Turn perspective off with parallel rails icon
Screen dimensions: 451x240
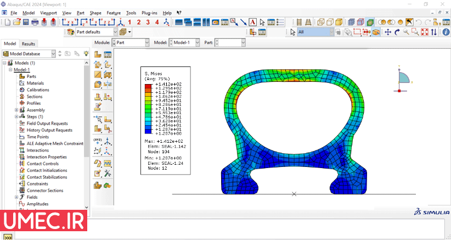point(300,22)
